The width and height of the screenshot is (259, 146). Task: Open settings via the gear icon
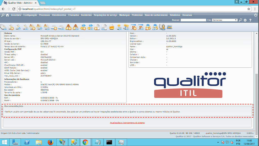pos(245,20)
